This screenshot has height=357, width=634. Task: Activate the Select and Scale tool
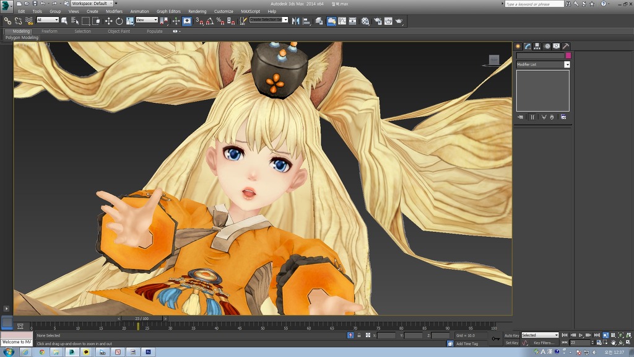tap(130, 20)
